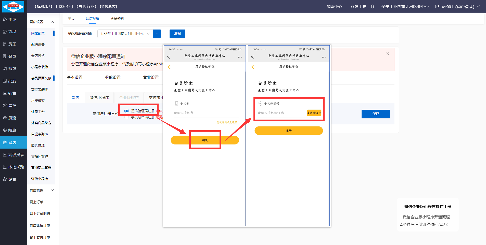Viewport: 486px width, 245px height.
Task: Select 短信验证码注册 radio button
Action: [x=126, y=111]
